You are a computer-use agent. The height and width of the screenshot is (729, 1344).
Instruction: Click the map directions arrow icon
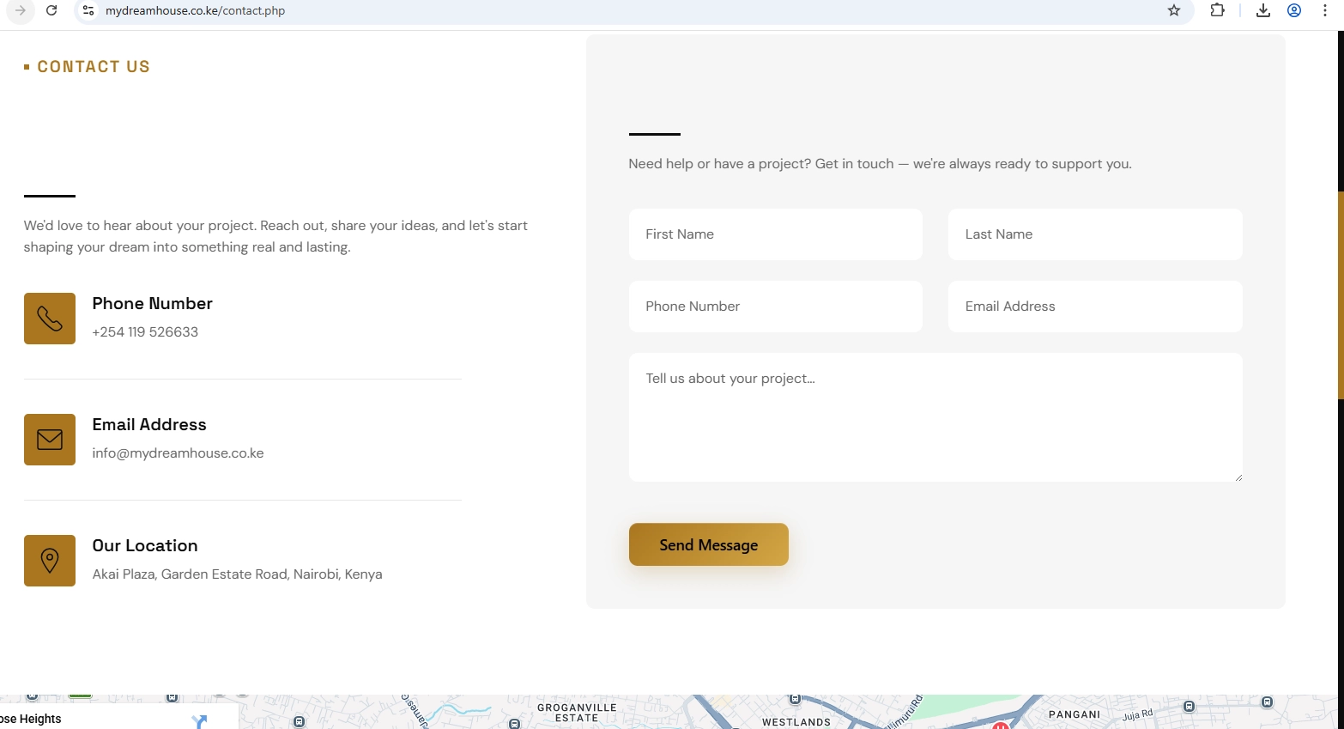point(200,721)
